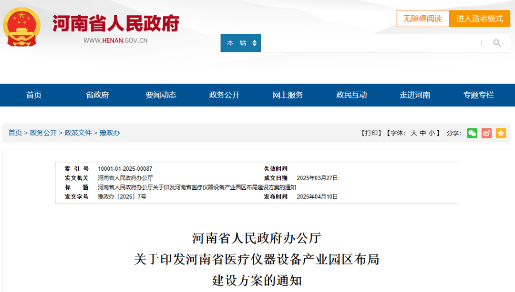Open 政策文件 from the breadcrumb trail
Image resolution: width=515 pixels, height=292 pixels.
pyautogui.click(x=79, y=133)
